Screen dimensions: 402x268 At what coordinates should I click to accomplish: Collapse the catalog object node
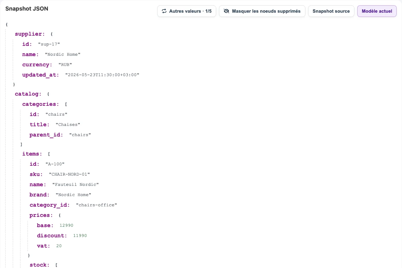(28, 94)
